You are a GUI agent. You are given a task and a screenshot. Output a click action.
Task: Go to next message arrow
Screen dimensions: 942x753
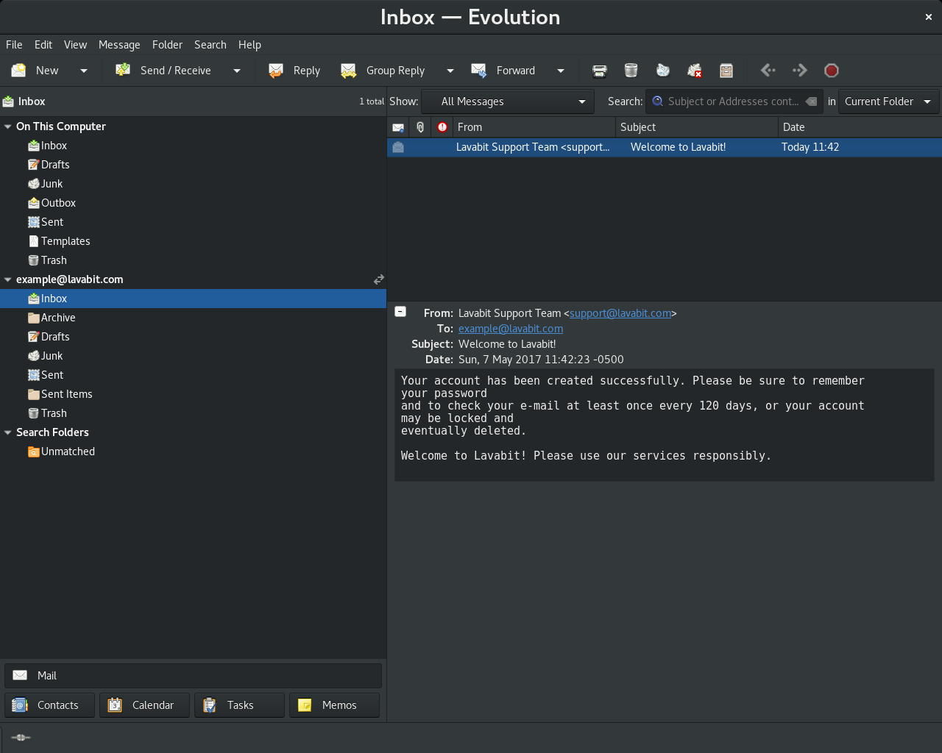pyautogui.click(x=800, y=70)
